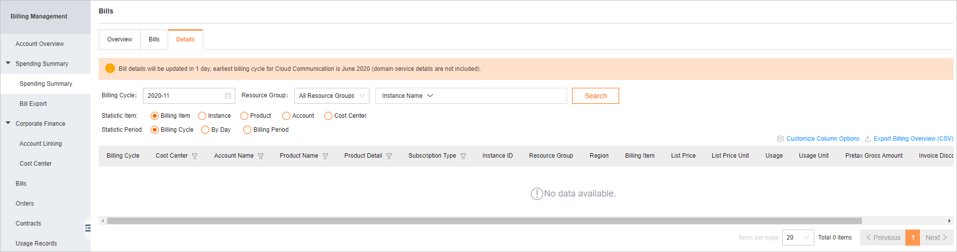Filter by Cost Center column funnel
Viewport: 957px width, 252px height.
195,156
